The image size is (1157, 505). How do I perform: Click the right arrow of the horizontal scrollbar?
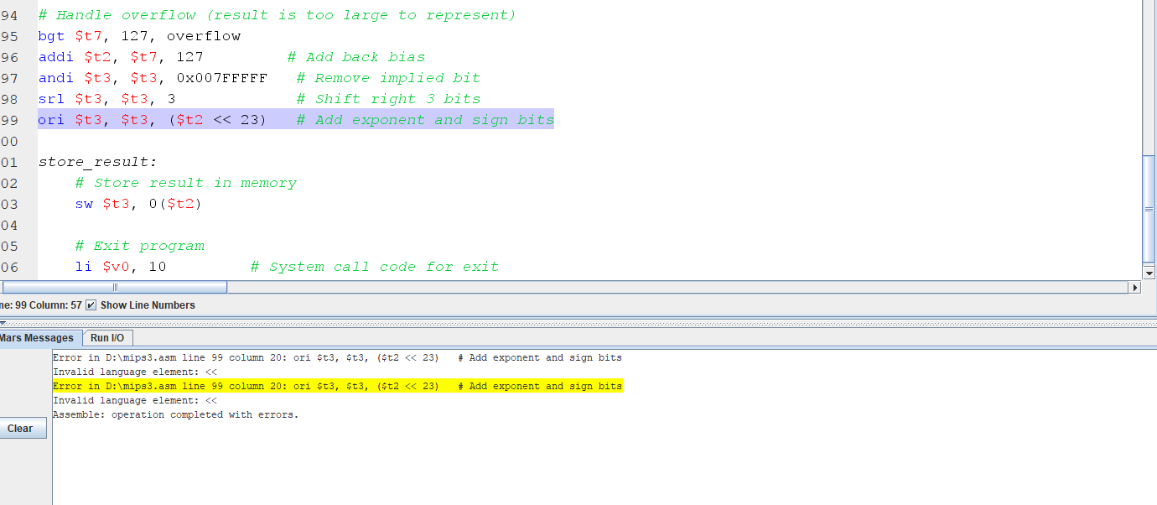click(1136, 287)
